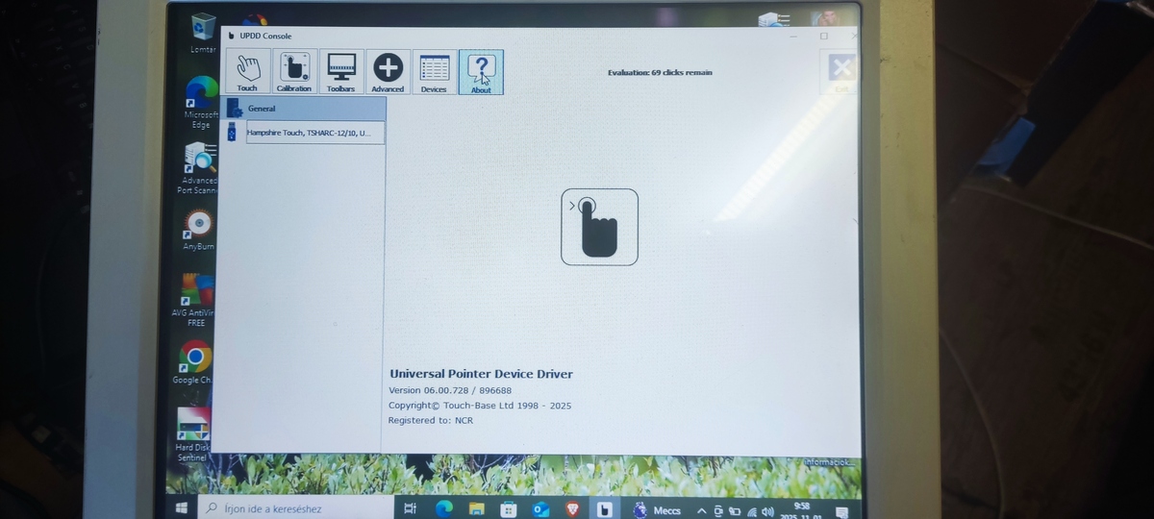Screen dimensions: 1154x519
Task: Open the Windows Start menu
Action: point(180,507)
